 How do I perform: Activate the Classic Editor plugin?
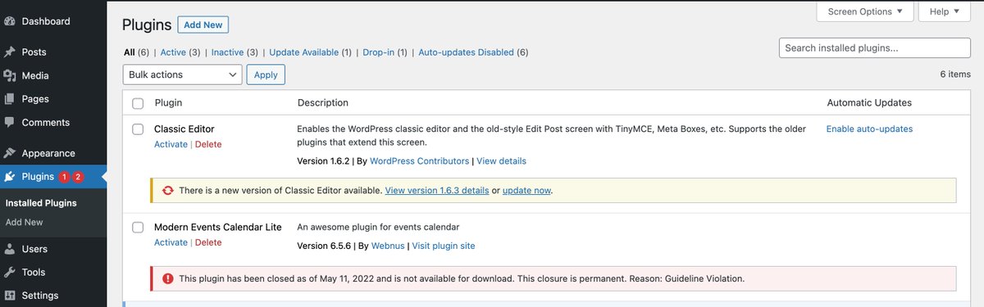click(x=171, y=144)
